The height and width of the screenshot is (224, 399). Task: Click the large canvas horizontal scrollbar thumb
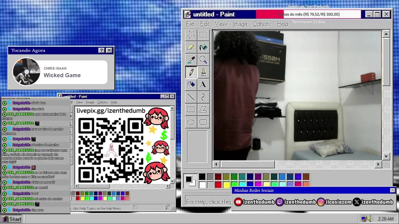pyautogui.click(x=247, y=164)
